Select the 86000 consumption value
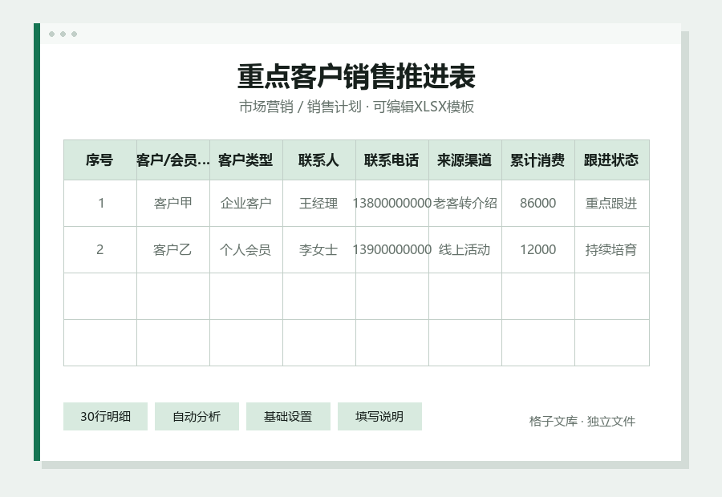722x497 pixels. (537, 203)
